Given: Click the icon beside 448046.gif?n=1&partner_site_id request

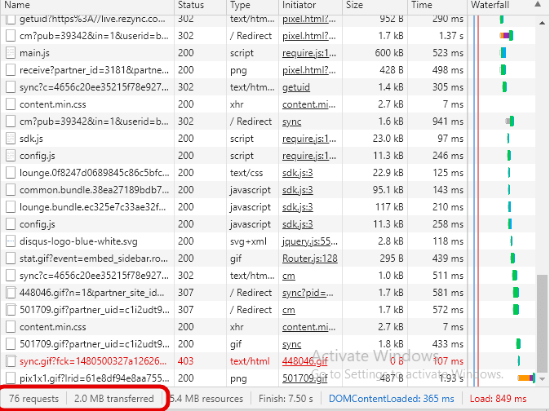Looking at the screenshot, I should click(x=11, y=293).
